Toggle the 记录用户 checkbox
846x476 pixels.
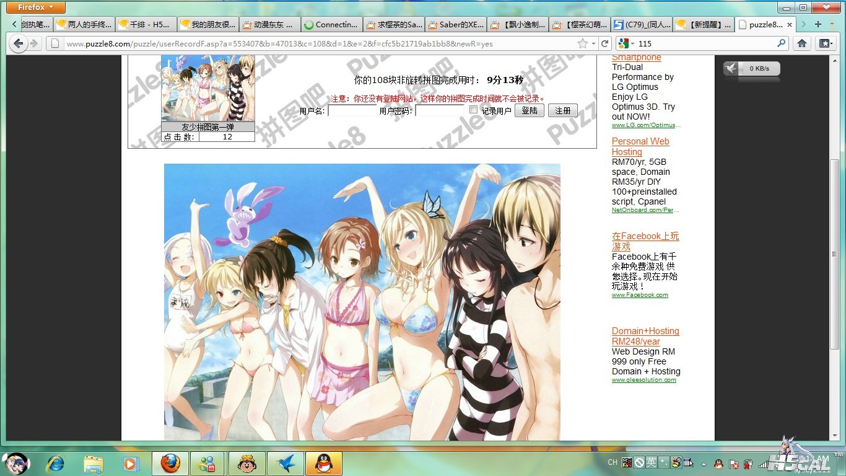[474, 110]
